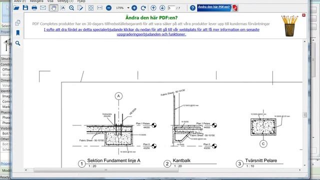Open the search panel in sidebar
Image resolution: width=320 pixels, height=180 pixels.
pyautogui.click(x=18, y=43)
